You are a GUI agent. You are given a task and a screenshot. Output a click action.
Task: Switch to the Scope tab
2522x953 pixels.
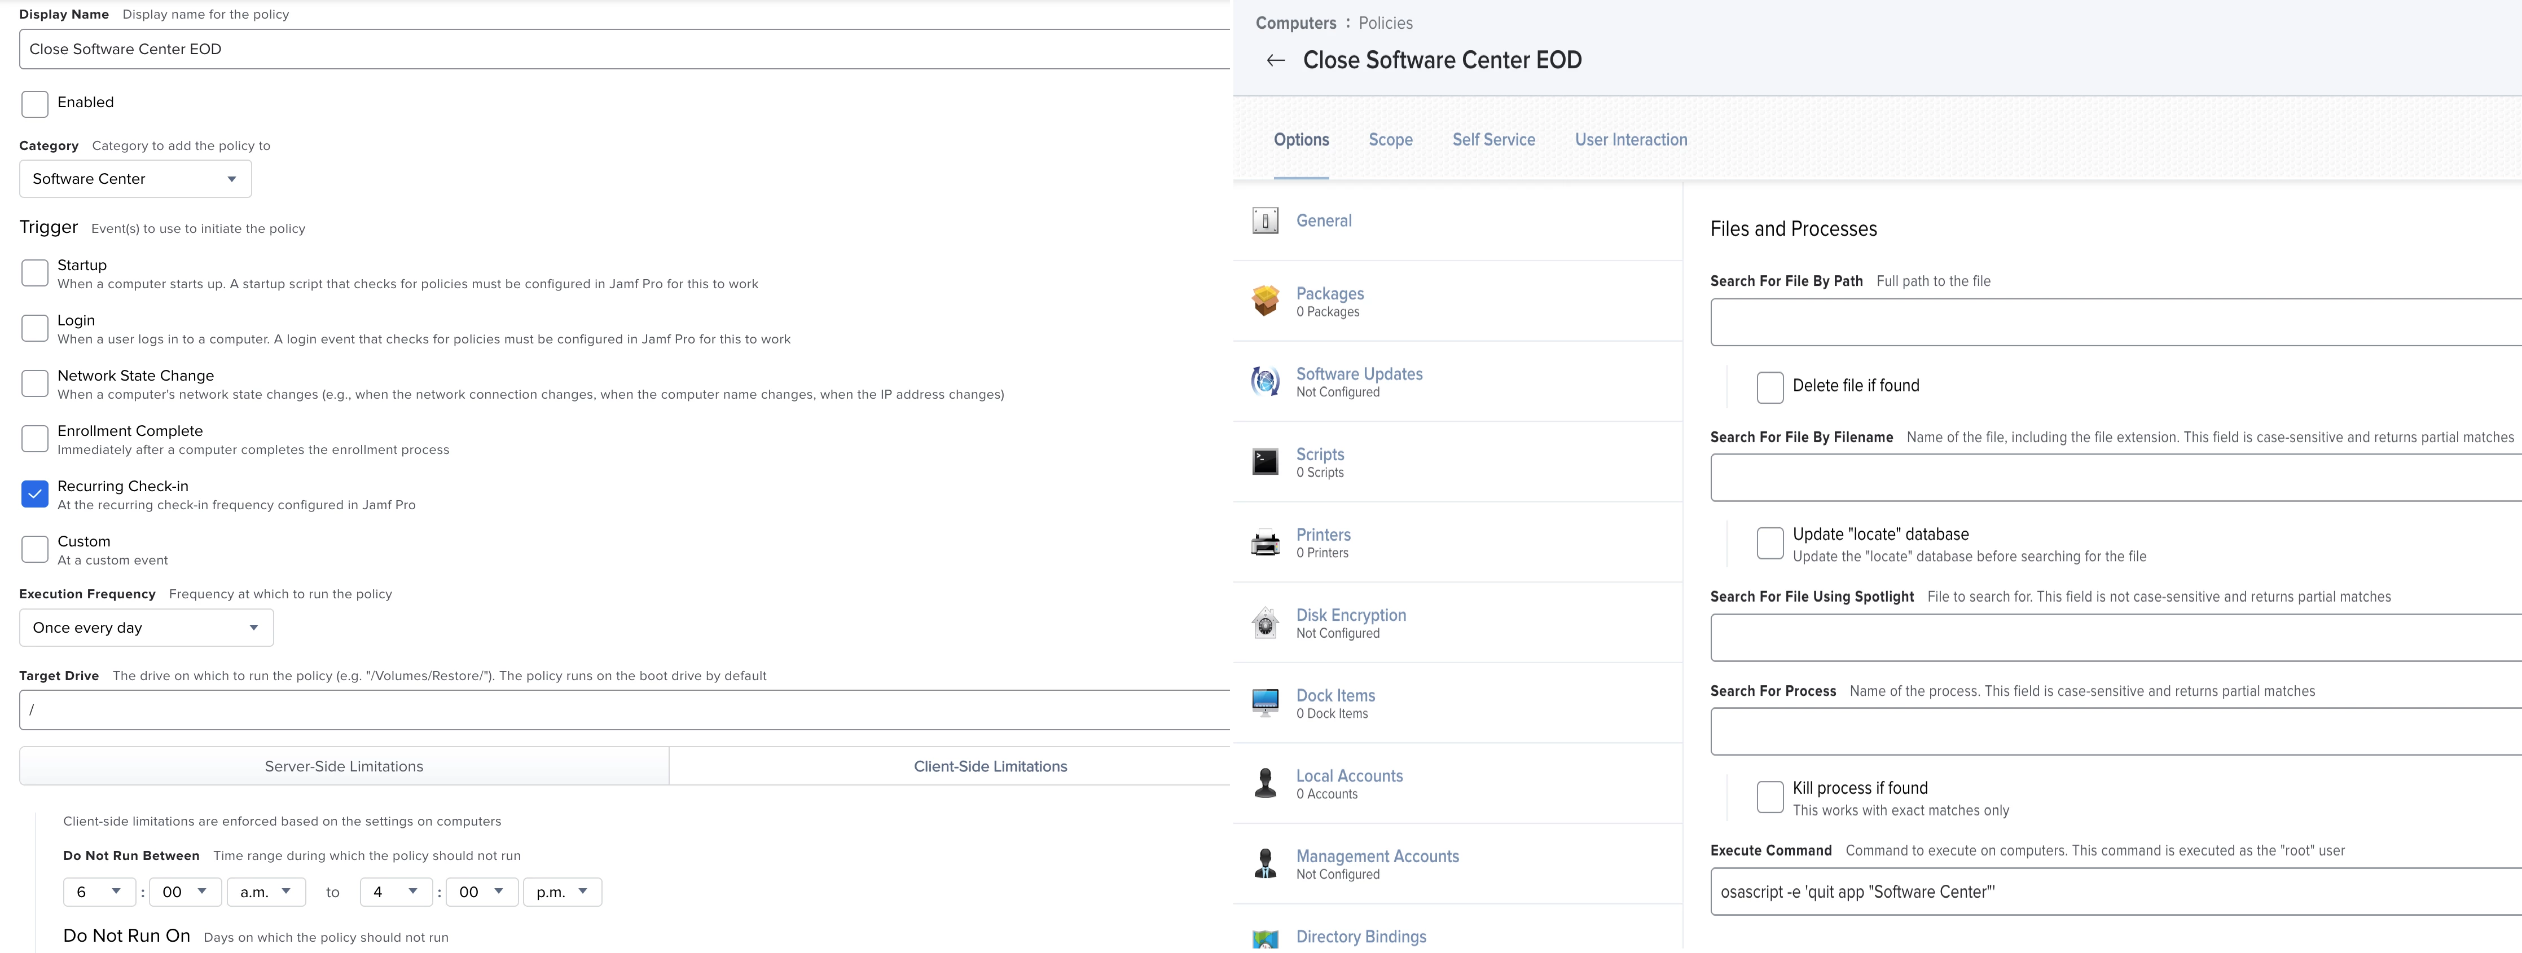click(x=1390, y=140)
